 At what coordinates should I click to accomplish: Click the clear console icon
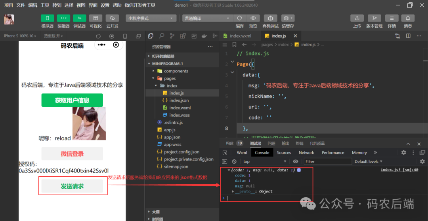click(x=234, y=161)
